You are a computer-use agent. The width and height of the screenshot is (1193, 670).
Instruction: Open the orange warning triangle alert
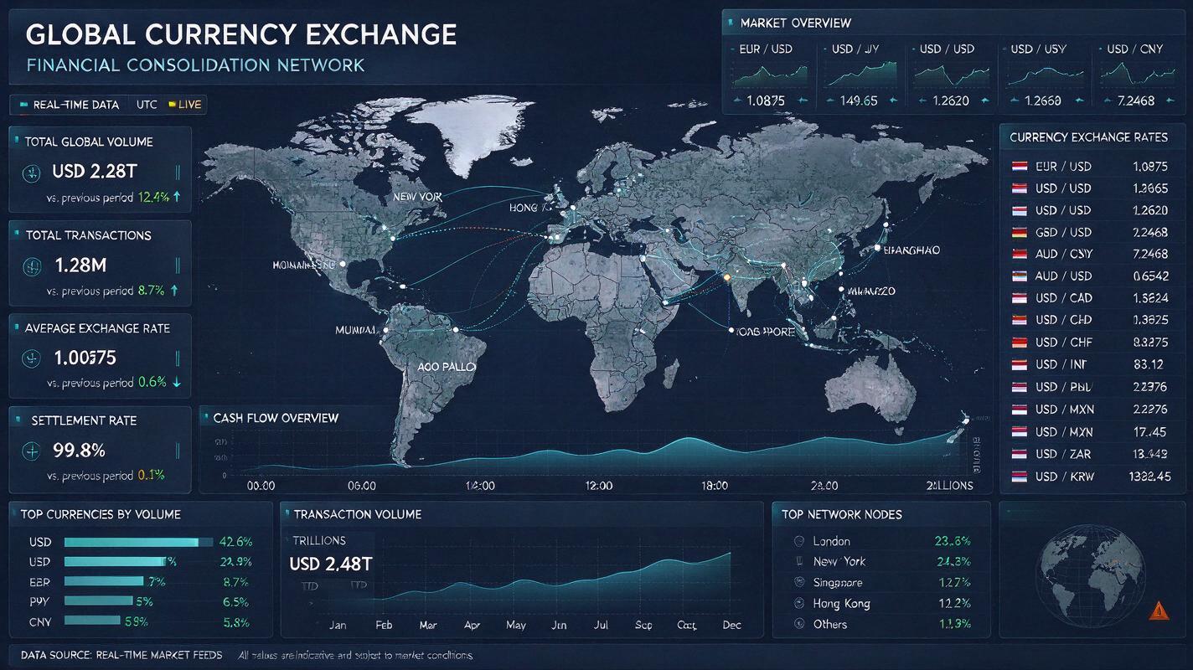(x=1160, y=611)
